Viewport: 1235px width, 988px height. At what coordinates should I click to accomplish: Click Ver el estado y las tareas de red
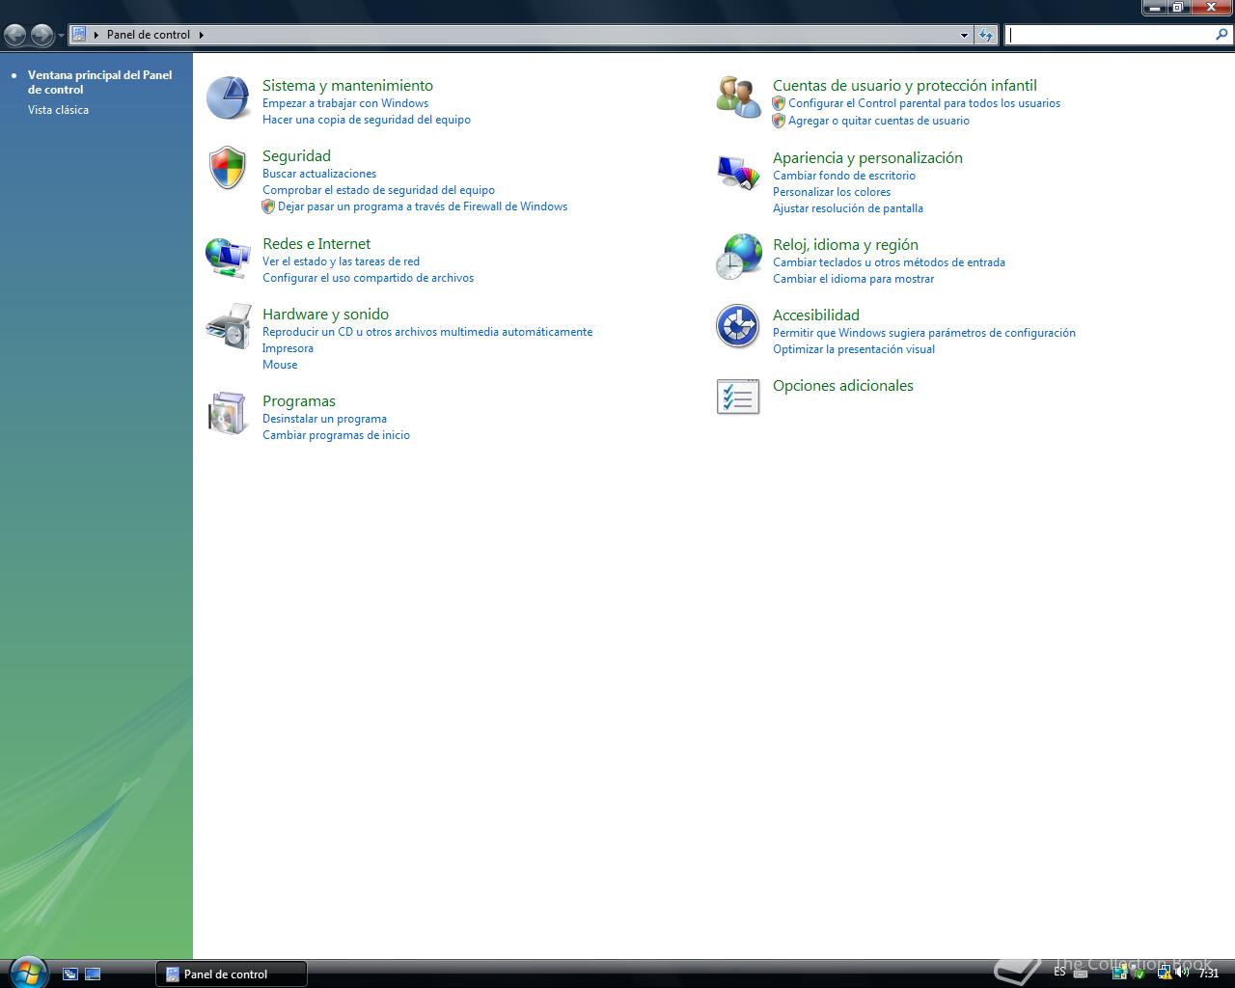[x=341, y=261]
